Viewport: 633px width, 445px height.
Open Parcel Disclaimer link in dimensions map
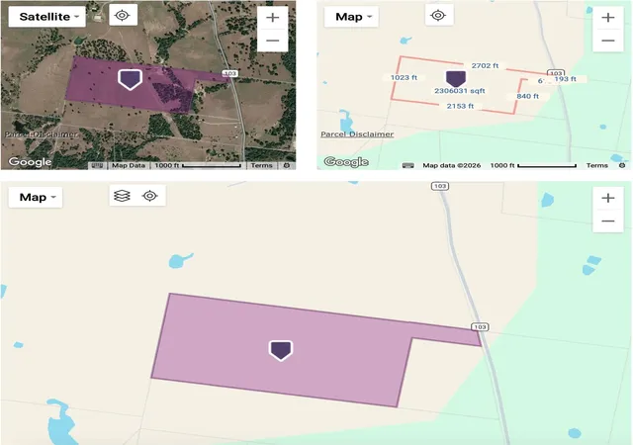(357, 134)
